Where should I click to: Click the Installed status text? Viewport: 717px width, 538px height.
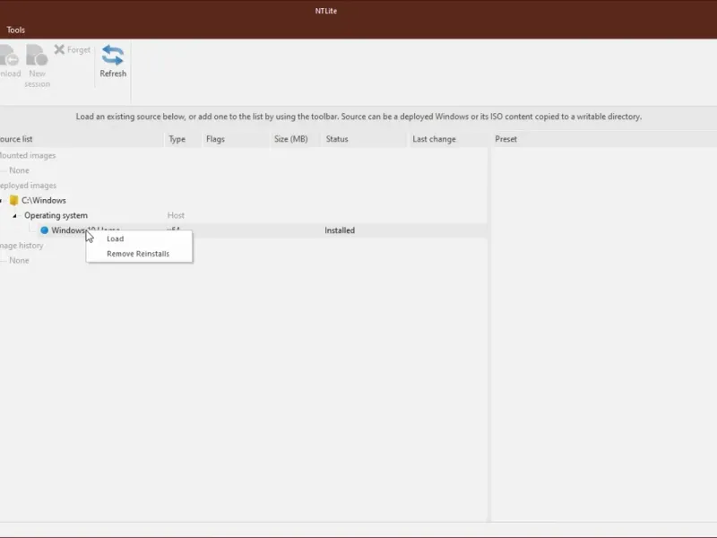pyautogui.click(x=340, y=230)
